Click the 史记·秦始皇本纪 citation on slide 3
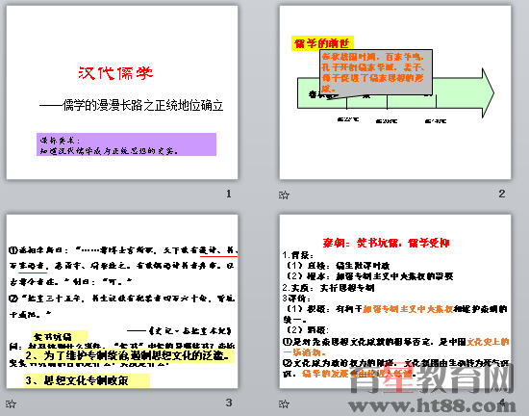529x416 pixels. click(180, 330)
